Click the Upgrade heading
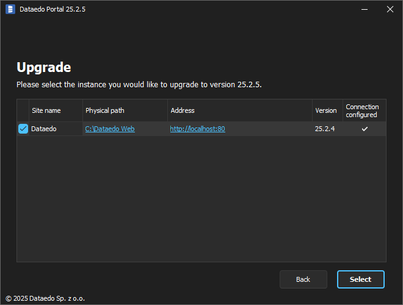 [44, 68]
